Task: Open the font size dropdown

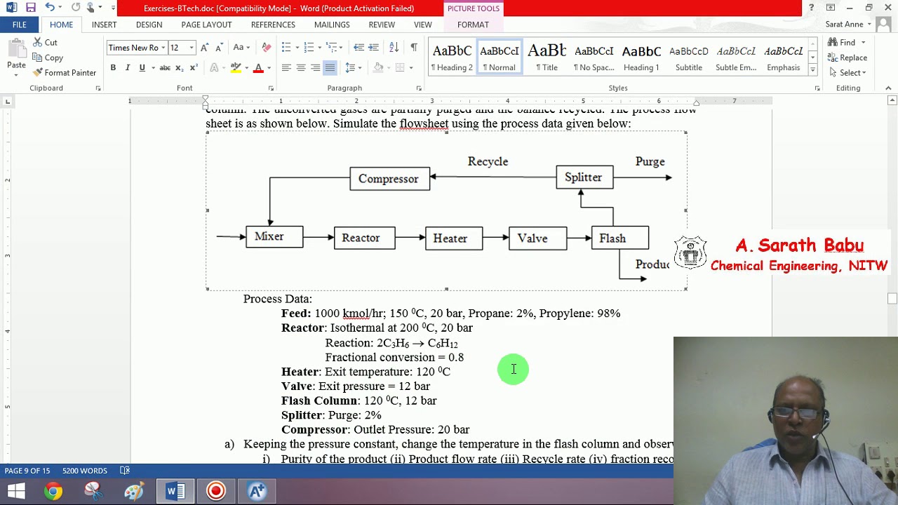Action: tap(192, 48)
